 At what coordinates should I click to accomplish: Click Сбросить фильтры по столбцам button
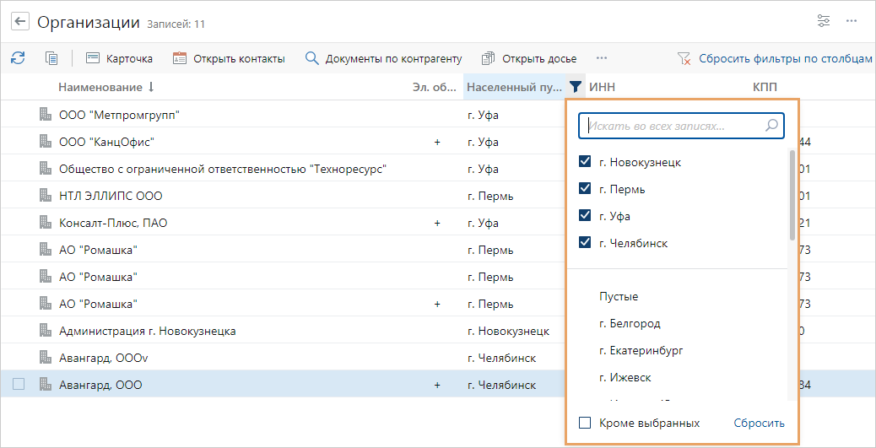click(x=774, y=58)
